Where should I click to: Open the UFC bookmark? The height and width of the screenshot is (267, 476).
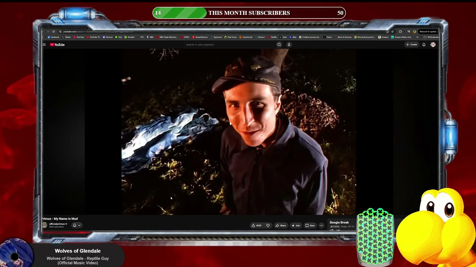pos(141,37)
